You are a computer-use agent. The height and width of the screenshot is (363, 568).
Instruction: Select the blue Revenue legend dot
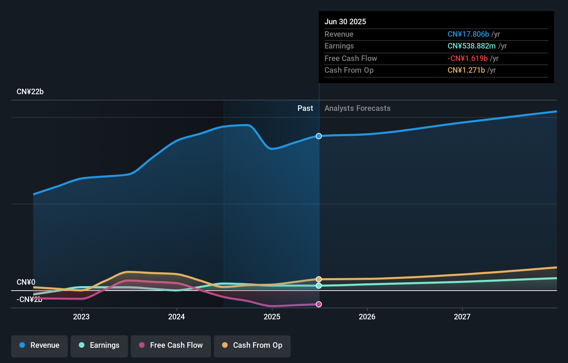click(x=22, y=345)
